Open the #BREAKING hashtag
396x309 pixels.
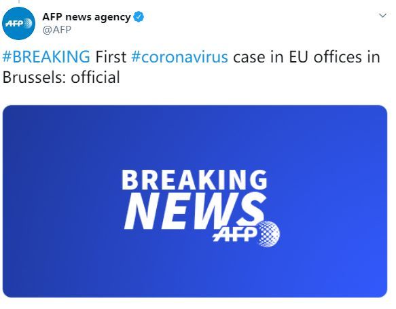click(x=46, y=56)
